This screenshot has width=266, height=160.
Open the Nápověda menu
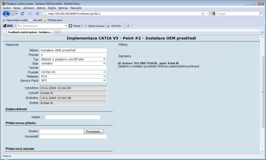coord(76,8)
